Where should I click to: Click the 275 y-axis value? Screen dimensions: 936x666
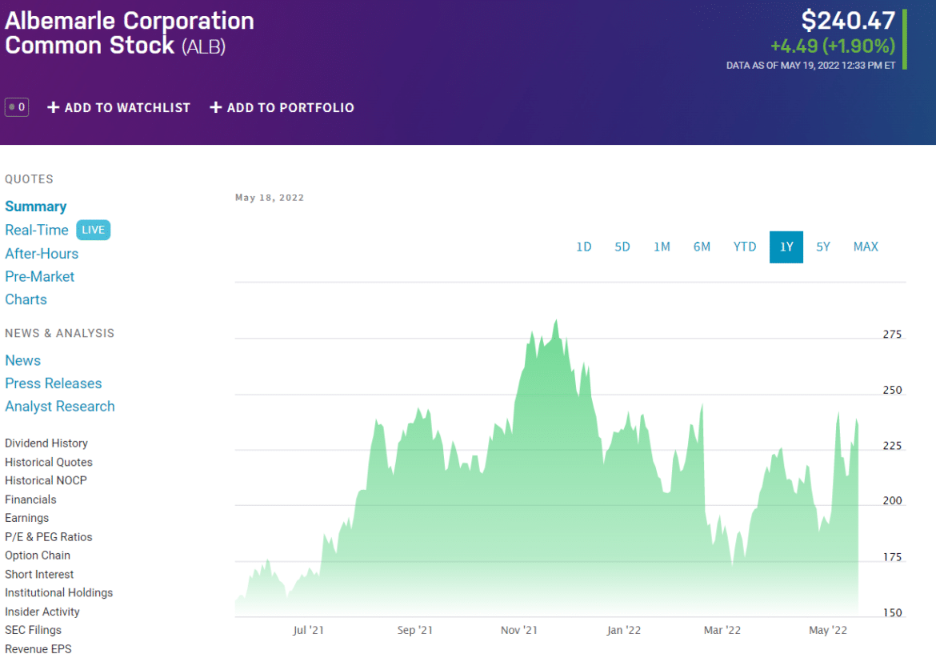893,335
